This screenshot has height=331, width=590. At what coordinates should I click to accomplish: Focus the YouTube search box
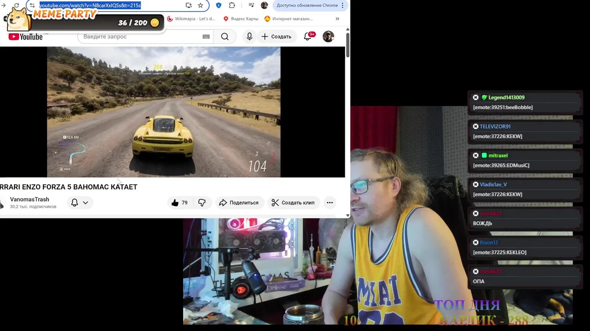141,37
